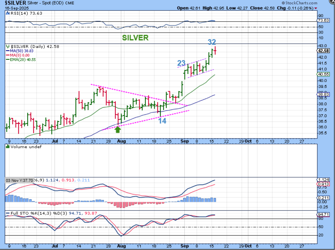Screen dimensions: 335x250
Task: Click the 0.211 histogram tag on right axis
Action: (323, 198)
